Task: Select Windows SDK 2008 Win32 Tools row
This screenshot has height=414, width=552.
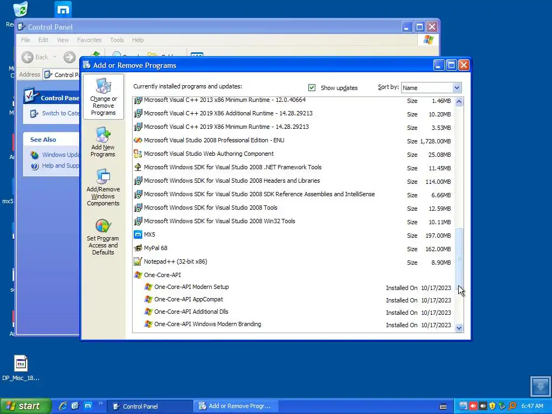Action: (294, 221)
